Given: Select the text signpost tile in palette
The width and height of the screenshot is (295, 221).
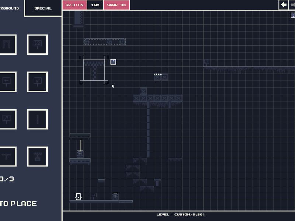Looking at the screenshot, I should click(x=38, y=45).
